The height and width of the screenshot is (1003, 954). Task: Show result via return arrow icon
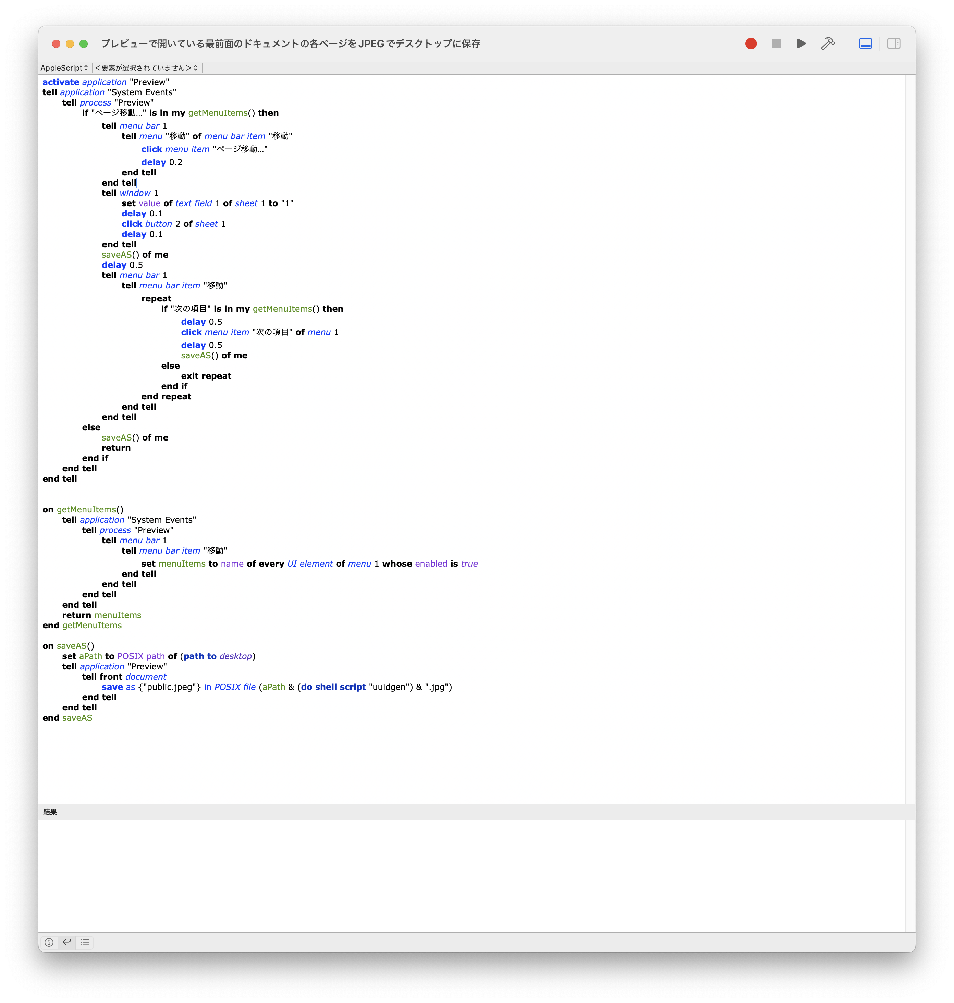(x=66, y=942)
